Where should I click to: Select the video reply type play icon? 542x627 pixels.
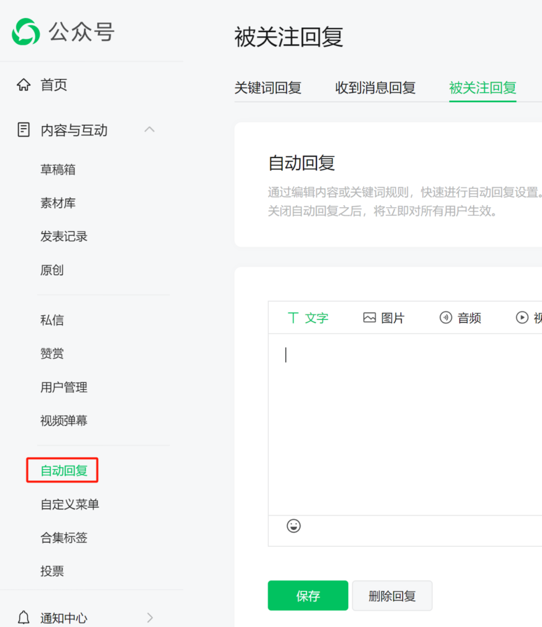pos(522,317)
